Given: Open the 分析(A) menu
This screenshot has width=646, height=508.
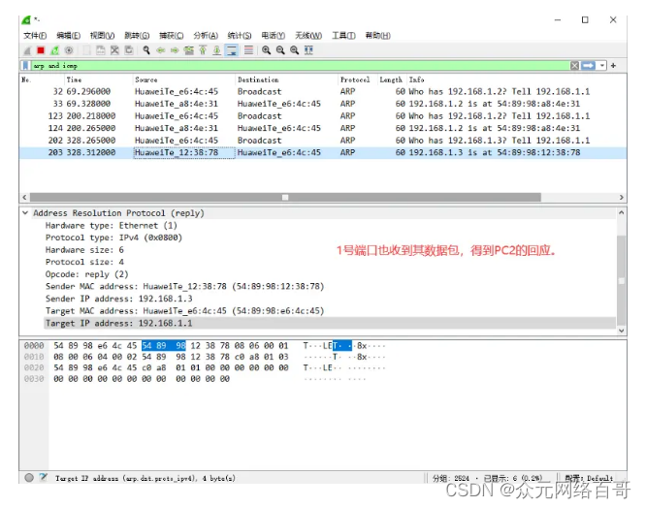Looking at the screenshot, I should coord(206,36).
